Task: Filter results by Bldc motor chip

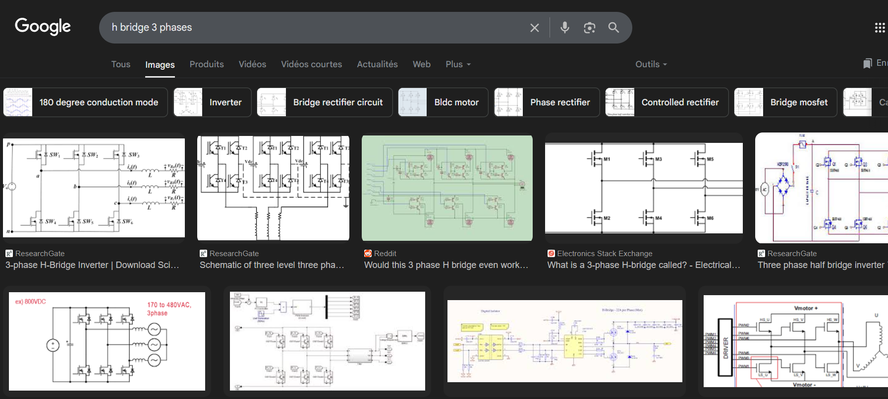Action: point(443,102)
